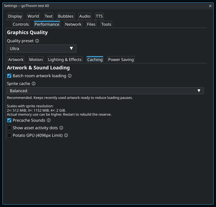Image resolution: width=216 pixels, height=207 pixels.
Task: Disable Batch room artwork loading checkbox
Action: coord(9,76)
